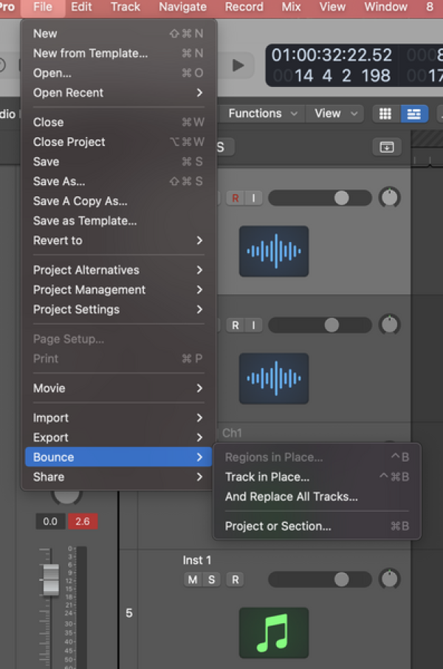Click the grid view icon beside View

pyautogui.click(x=385, y=114)
